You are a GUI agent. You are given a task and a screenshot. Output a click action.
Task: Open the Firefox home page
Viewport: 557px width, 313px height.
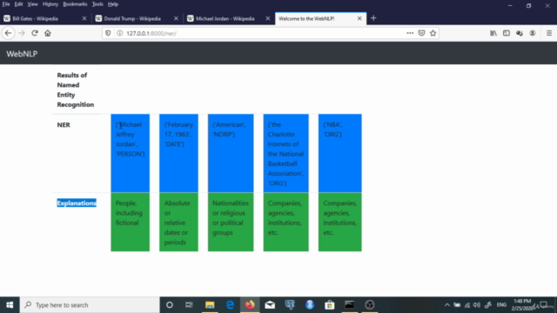[x=48, y=33]
